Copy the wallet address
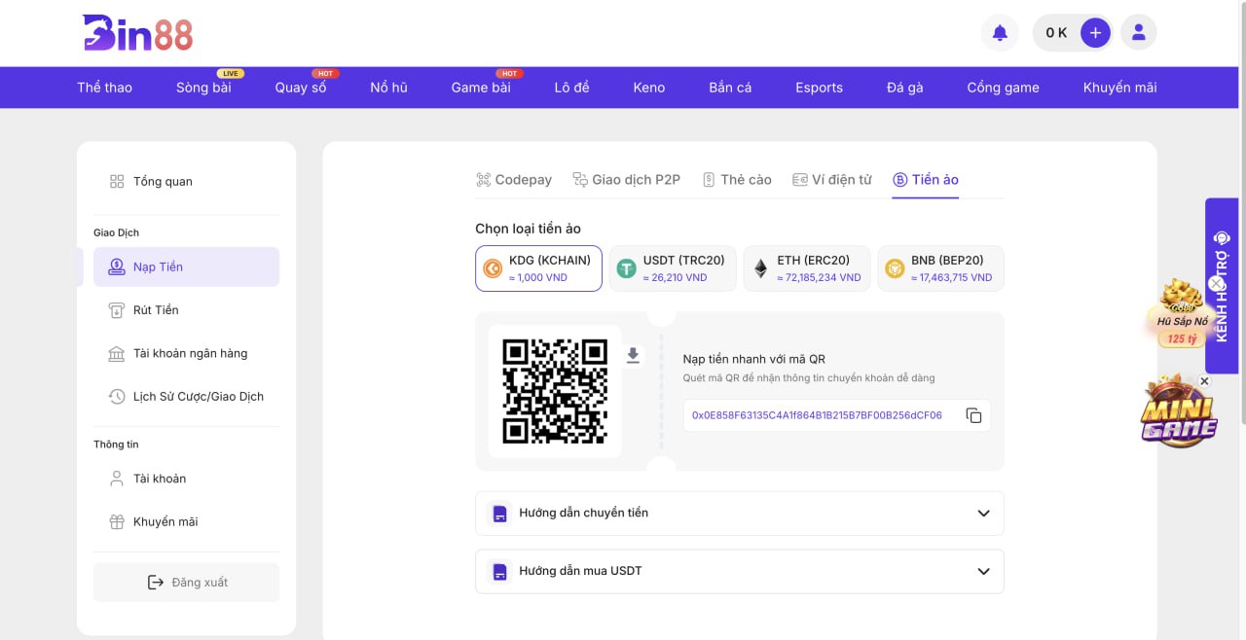 point(973,415)
